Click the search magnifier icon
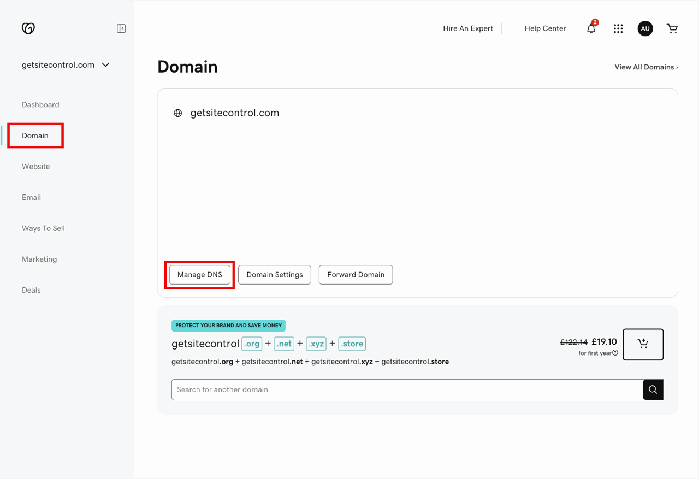 tap(653, 389)
